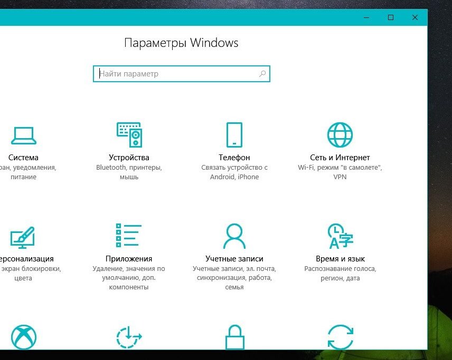Click the 'Устройства' title
The height and width of the screenshot is (360, 452).
129,158
